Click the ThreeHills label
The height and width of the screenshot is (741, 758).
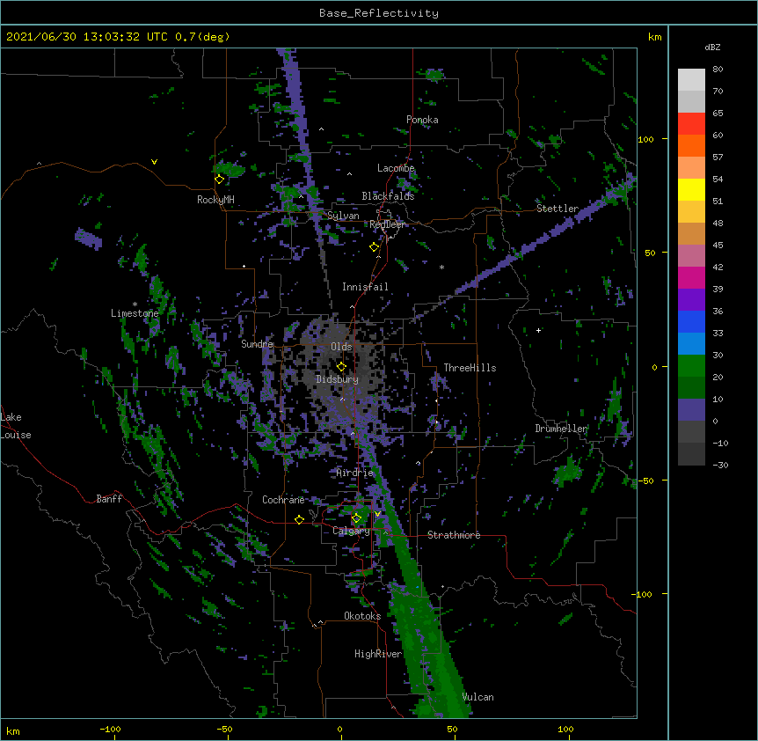point(470,368)
